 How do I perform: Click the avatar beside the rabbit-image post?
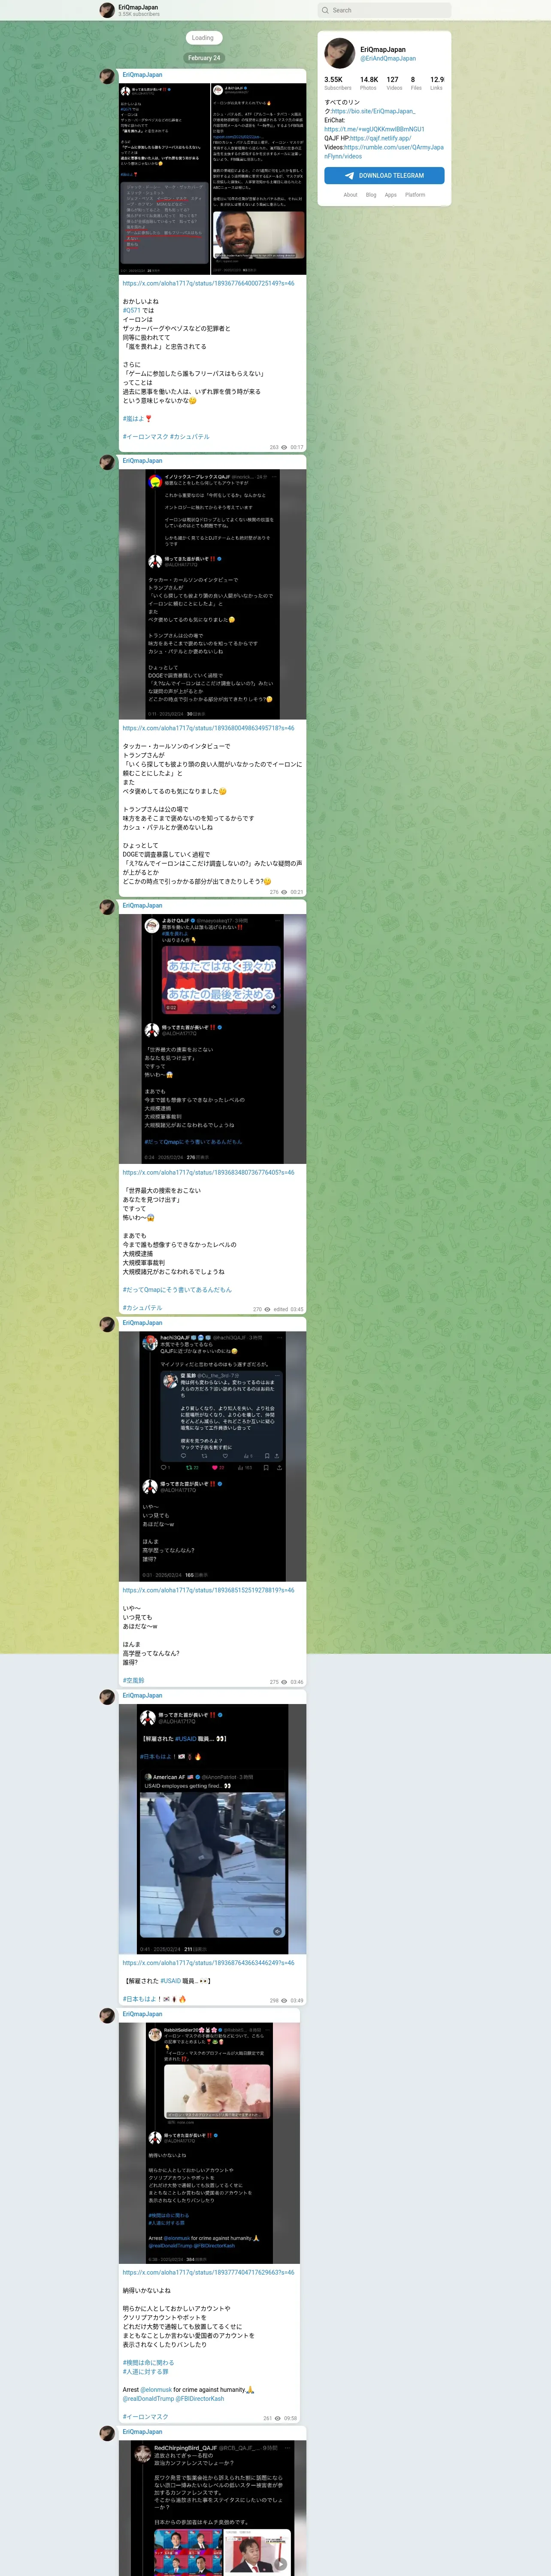(x=107, y=2016)
